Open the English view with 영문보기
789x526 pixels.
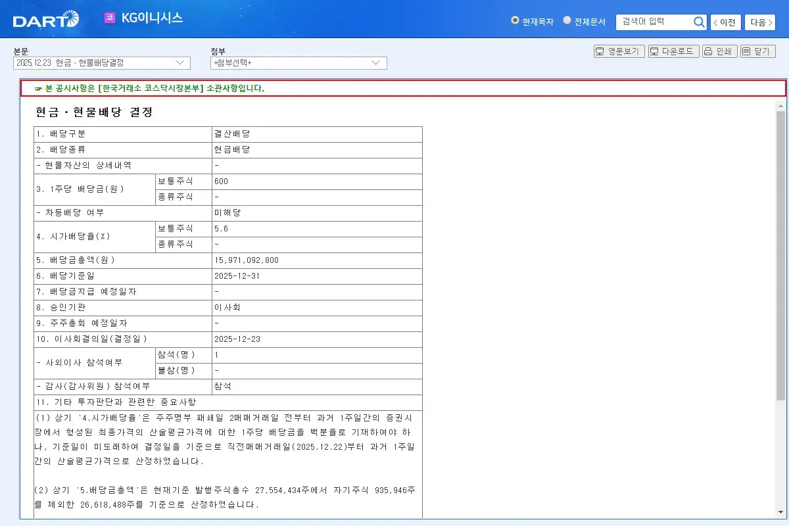coord(619,51)
